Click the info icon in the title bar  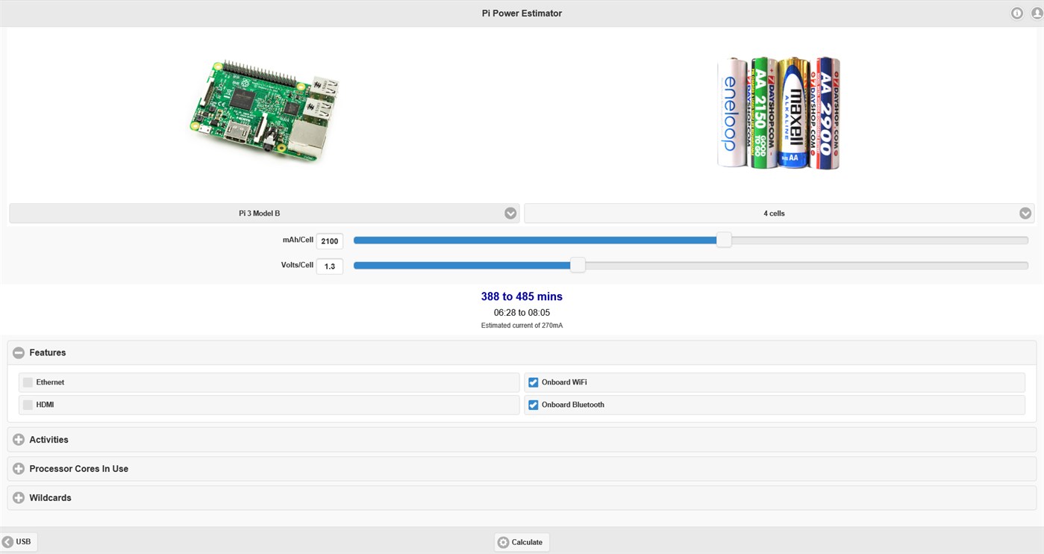click(1016, 13)
